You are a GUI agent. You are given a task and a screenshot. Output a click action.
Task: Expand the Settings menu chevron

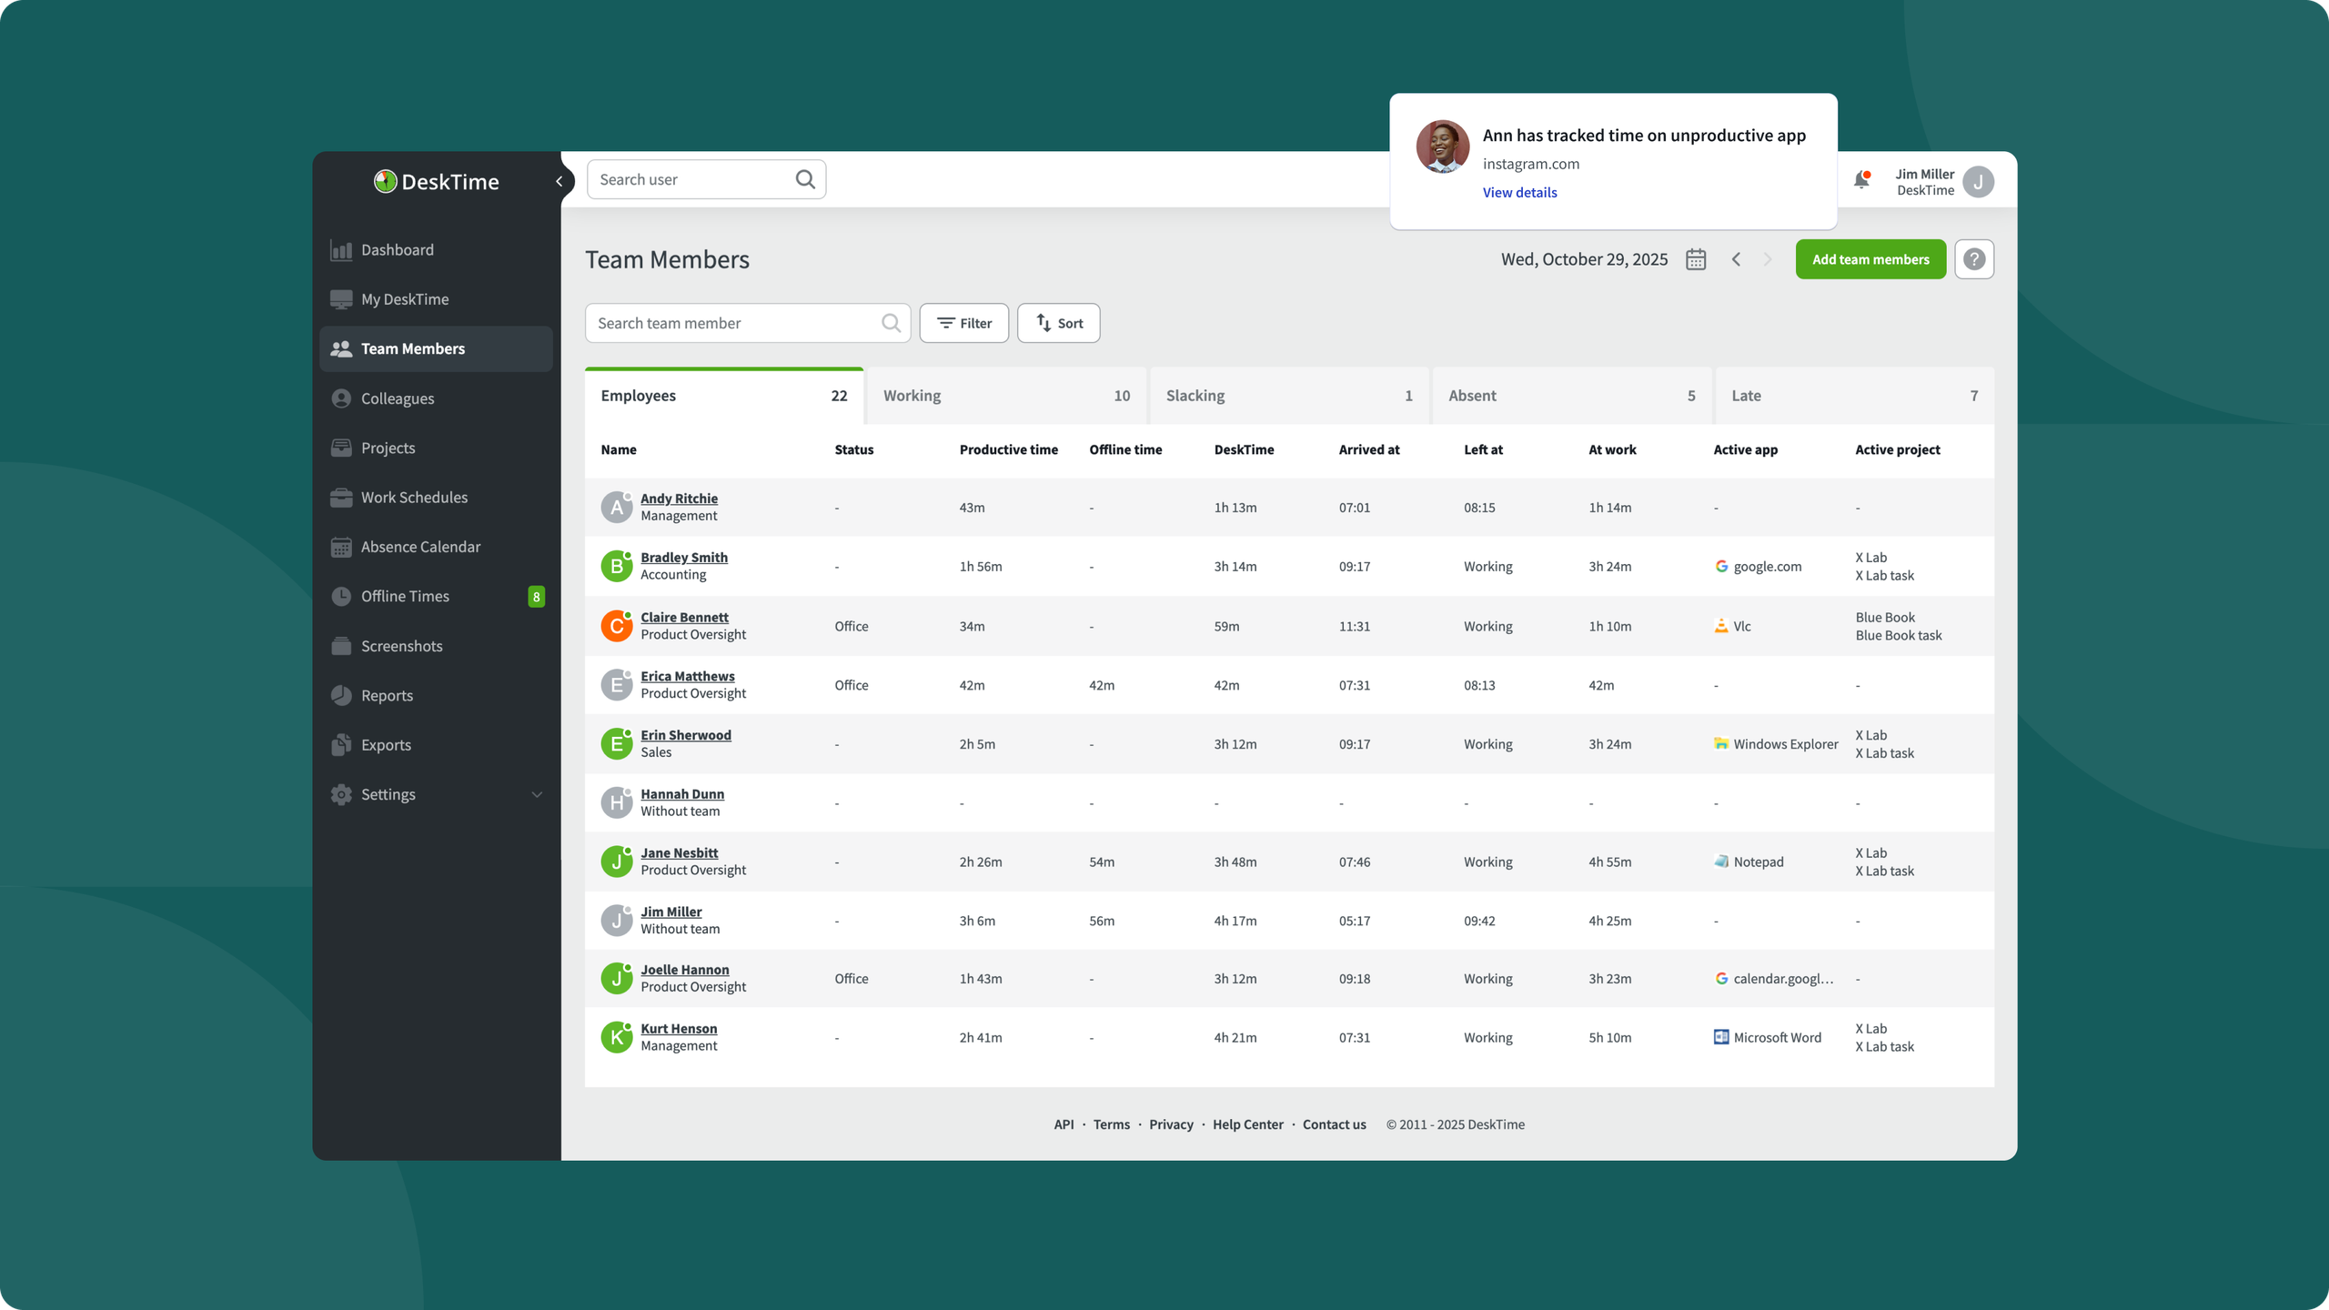click(537, 794)
